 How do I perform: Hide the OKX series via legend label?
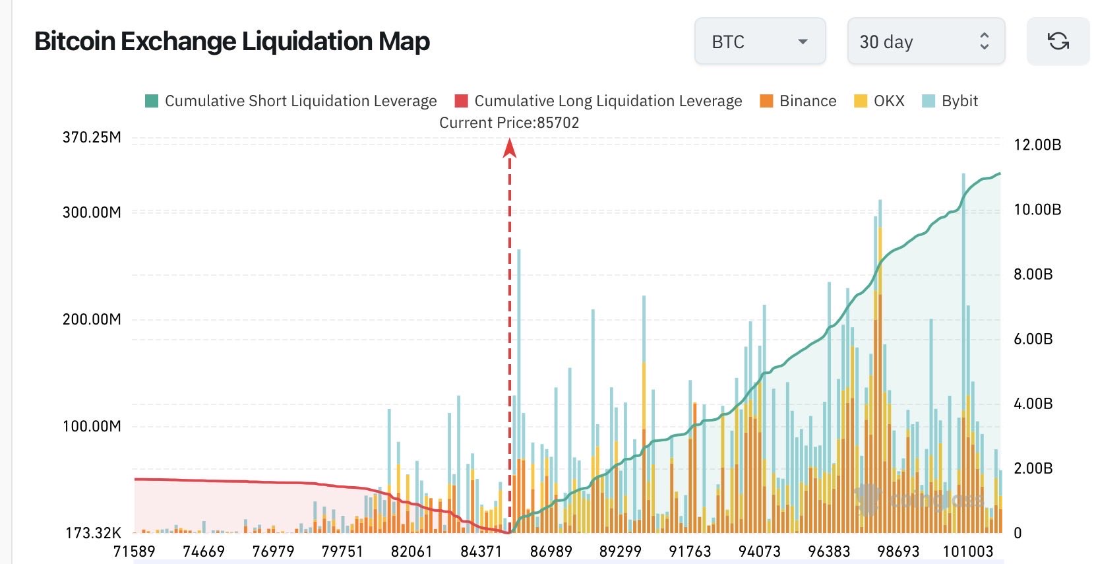(x=888, y=101)
